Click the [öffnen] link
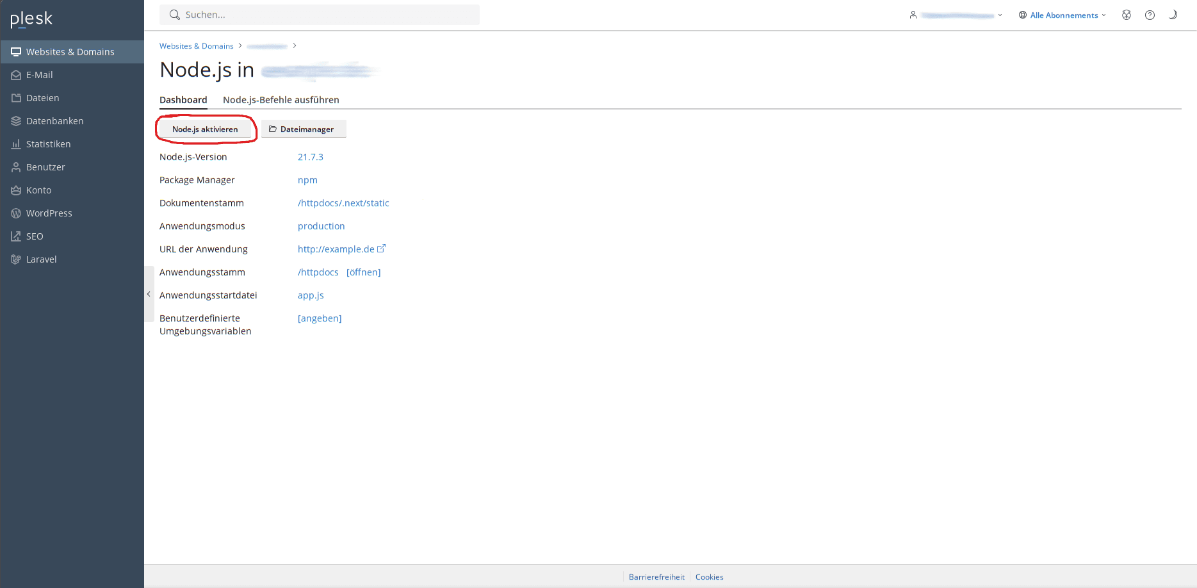 pos(364,272)
